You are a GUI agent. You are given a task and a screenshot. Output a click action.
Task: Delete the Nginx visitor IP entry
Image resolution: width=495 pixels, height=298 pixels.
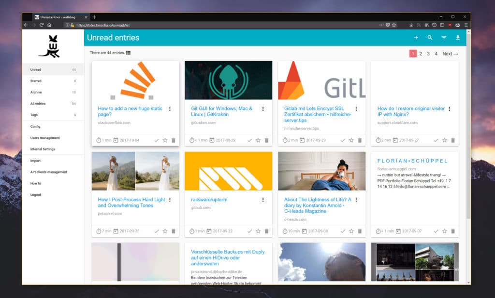pyautogui.click(x=452, y=140)
